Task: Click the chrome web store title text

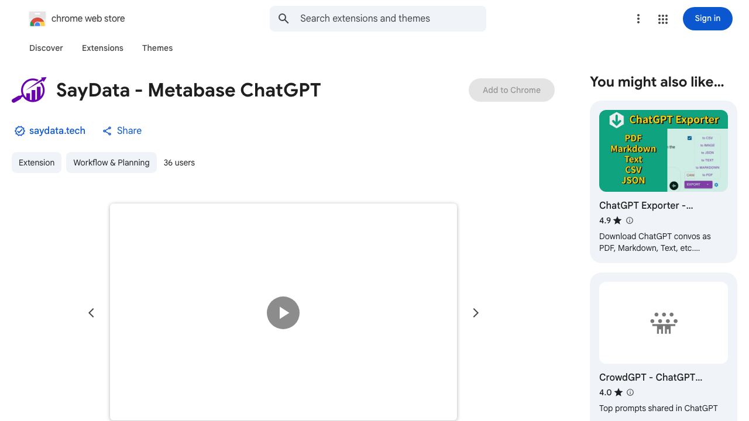Action: 88,19
